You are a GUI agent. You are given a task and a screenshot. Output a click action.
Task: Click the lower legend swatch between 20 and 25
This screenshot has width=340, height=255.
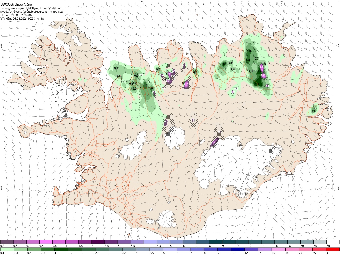(x=306, y=249)
